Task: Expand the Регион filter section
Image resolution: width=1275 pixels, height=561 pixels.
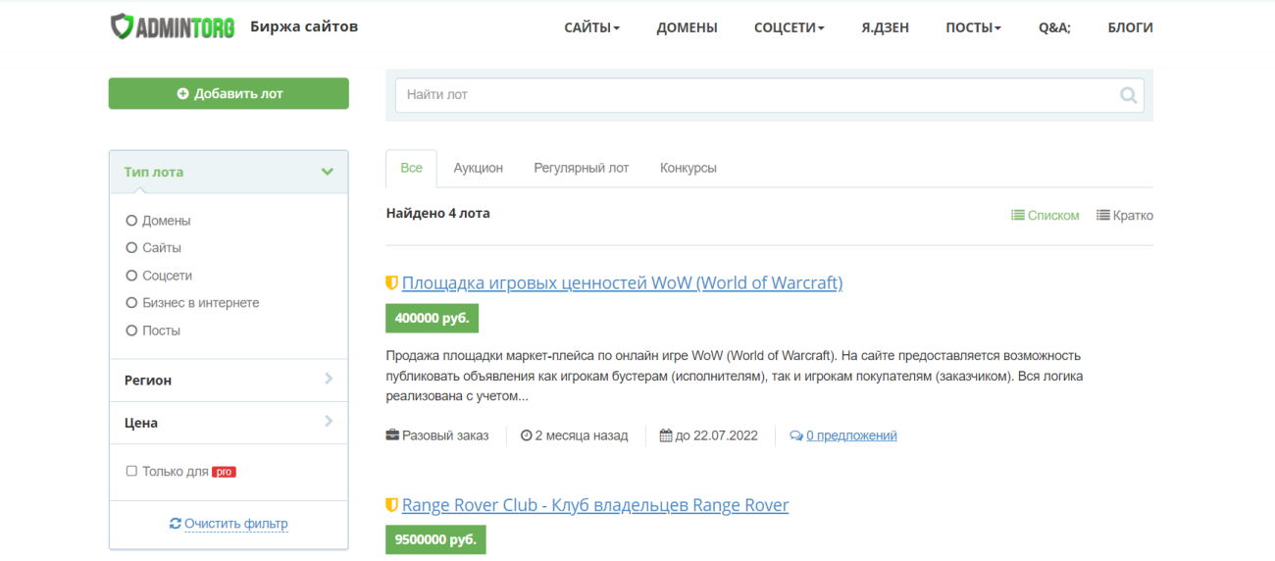Action: coord(328,380)
